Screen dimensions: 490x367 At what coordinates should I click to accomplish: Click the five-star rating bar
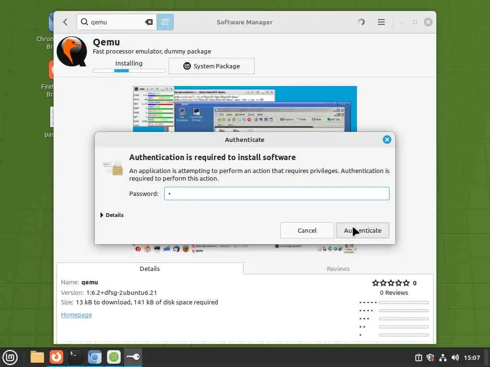(x=404, y=302)
